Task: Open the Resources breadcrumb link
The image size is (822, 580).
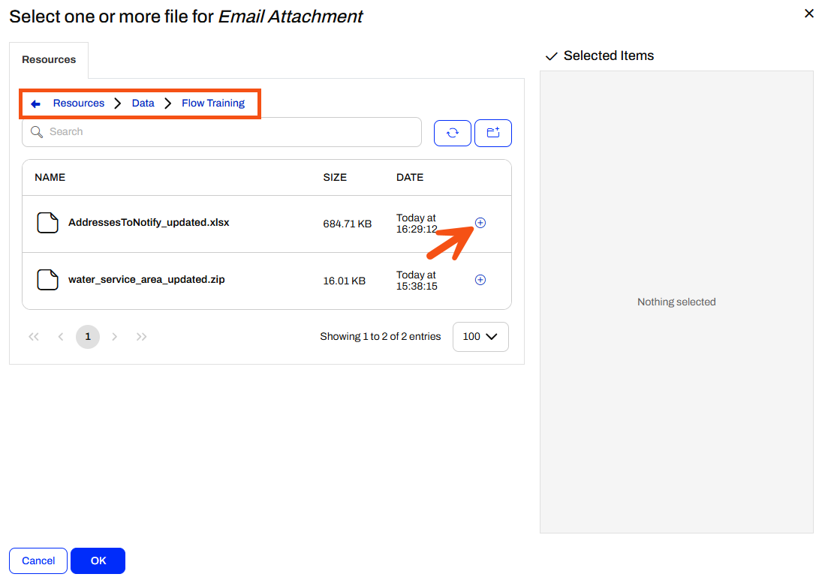Action: pos(79,104)
